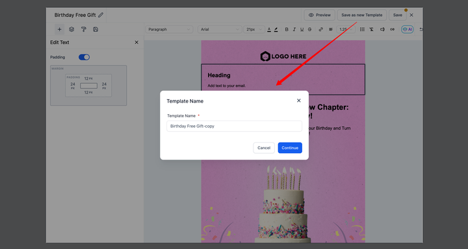
Task: Click the underline icon
Action: pos(302,29)
